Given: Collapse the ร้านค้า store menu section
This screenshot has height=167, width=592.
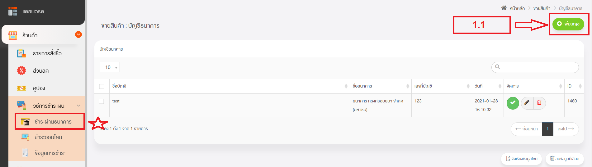Looking at the screenshot, I should tap(78, 34).
